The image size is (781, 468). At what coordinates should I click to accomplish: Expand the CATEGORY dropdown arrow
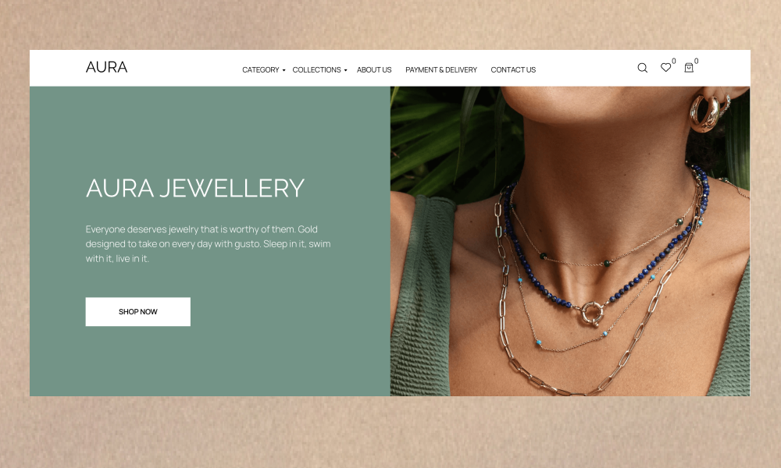coord(284,71)
